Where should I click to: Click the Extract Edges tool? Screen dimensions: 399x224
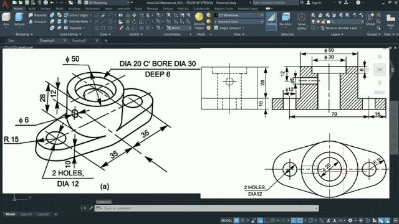coord(76,15)
